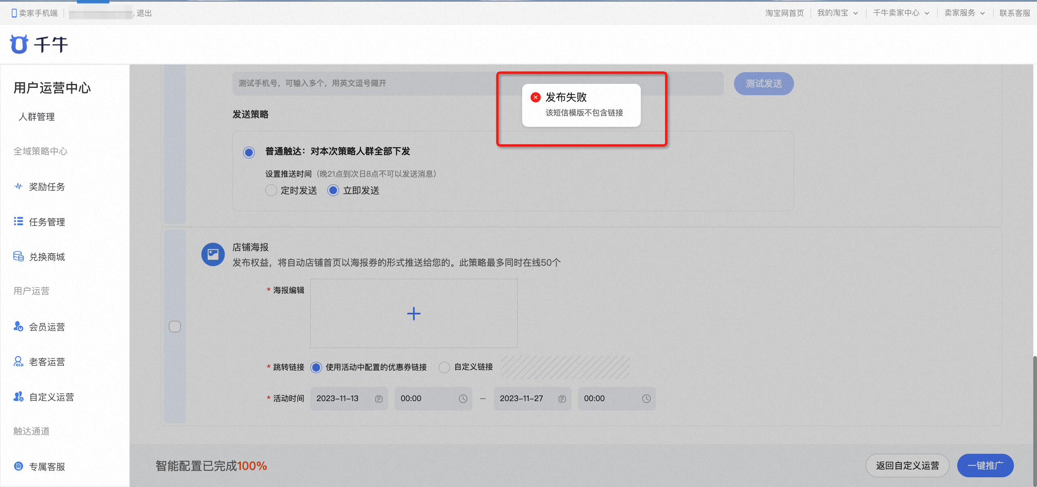Viewport: 1037px width, 487px height.
Task: Open 兑换商城 menu item
Action: (47, 257)
